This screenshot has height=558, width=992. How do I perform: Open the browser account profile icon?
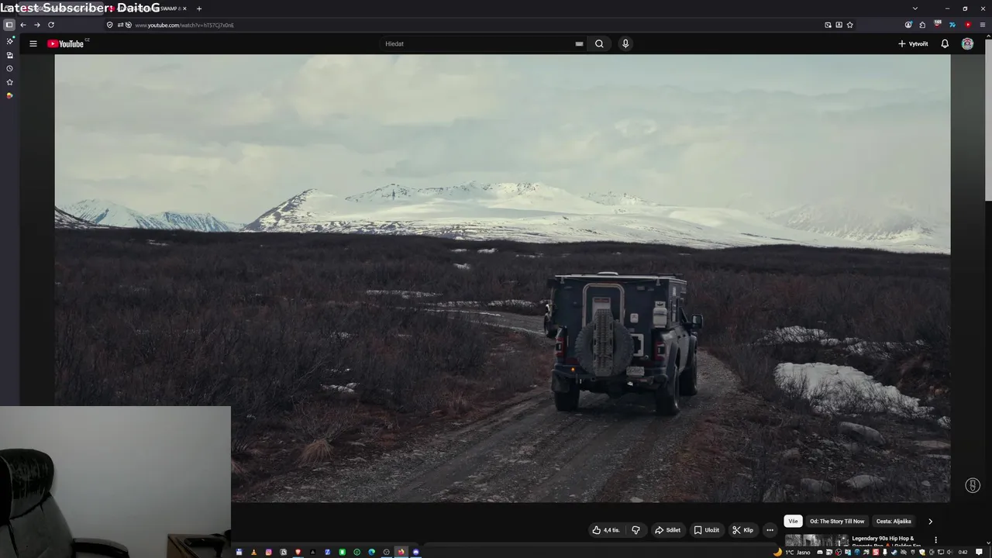[x=908, y=25]
